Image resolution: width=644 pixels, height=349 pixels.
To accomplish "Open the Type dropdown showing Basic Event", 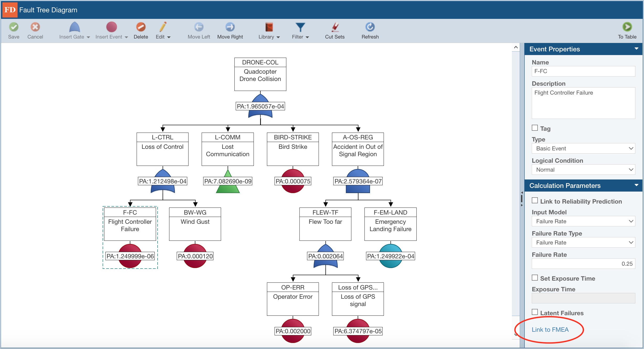I will pos(583,148).
